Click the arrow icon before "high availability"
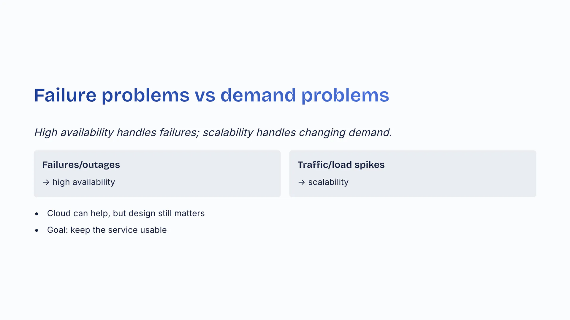 coord(46,182)
